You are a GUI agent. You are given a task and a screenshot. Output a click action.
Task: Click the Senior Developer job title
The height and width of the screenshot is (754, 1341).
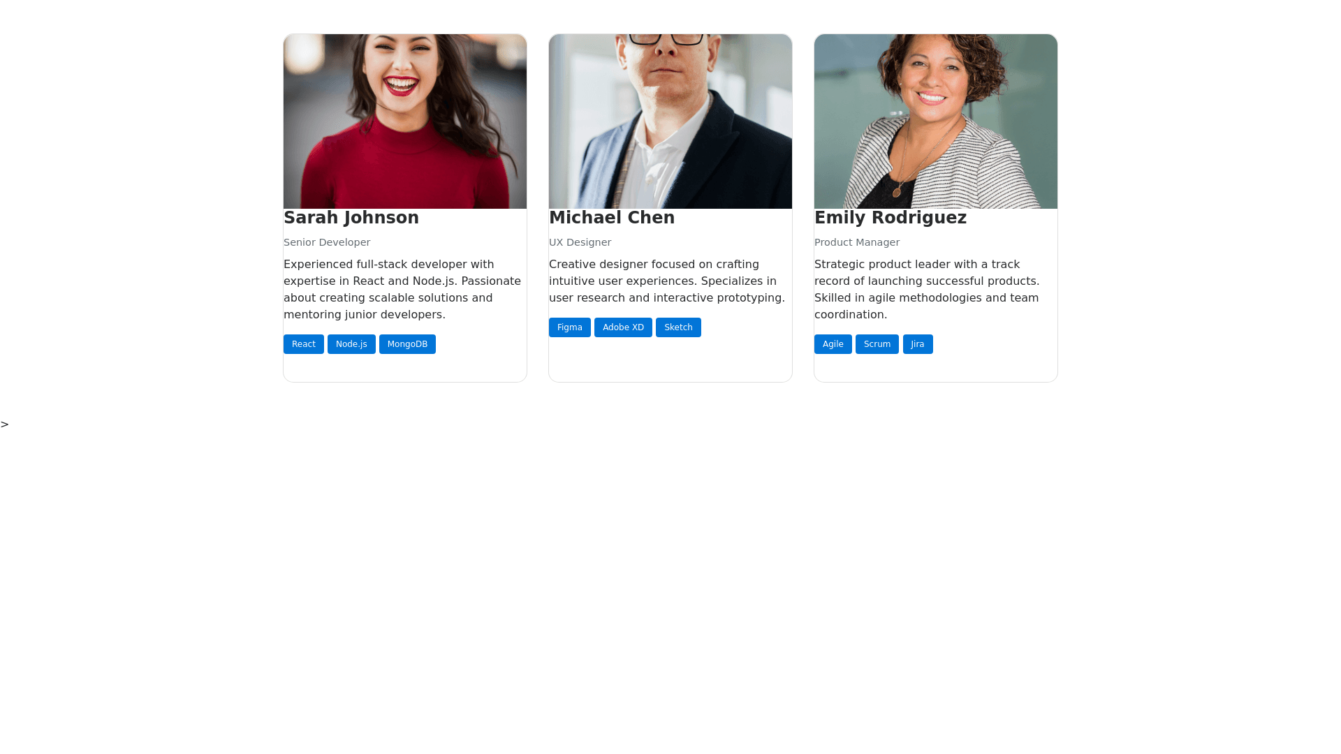327,242
